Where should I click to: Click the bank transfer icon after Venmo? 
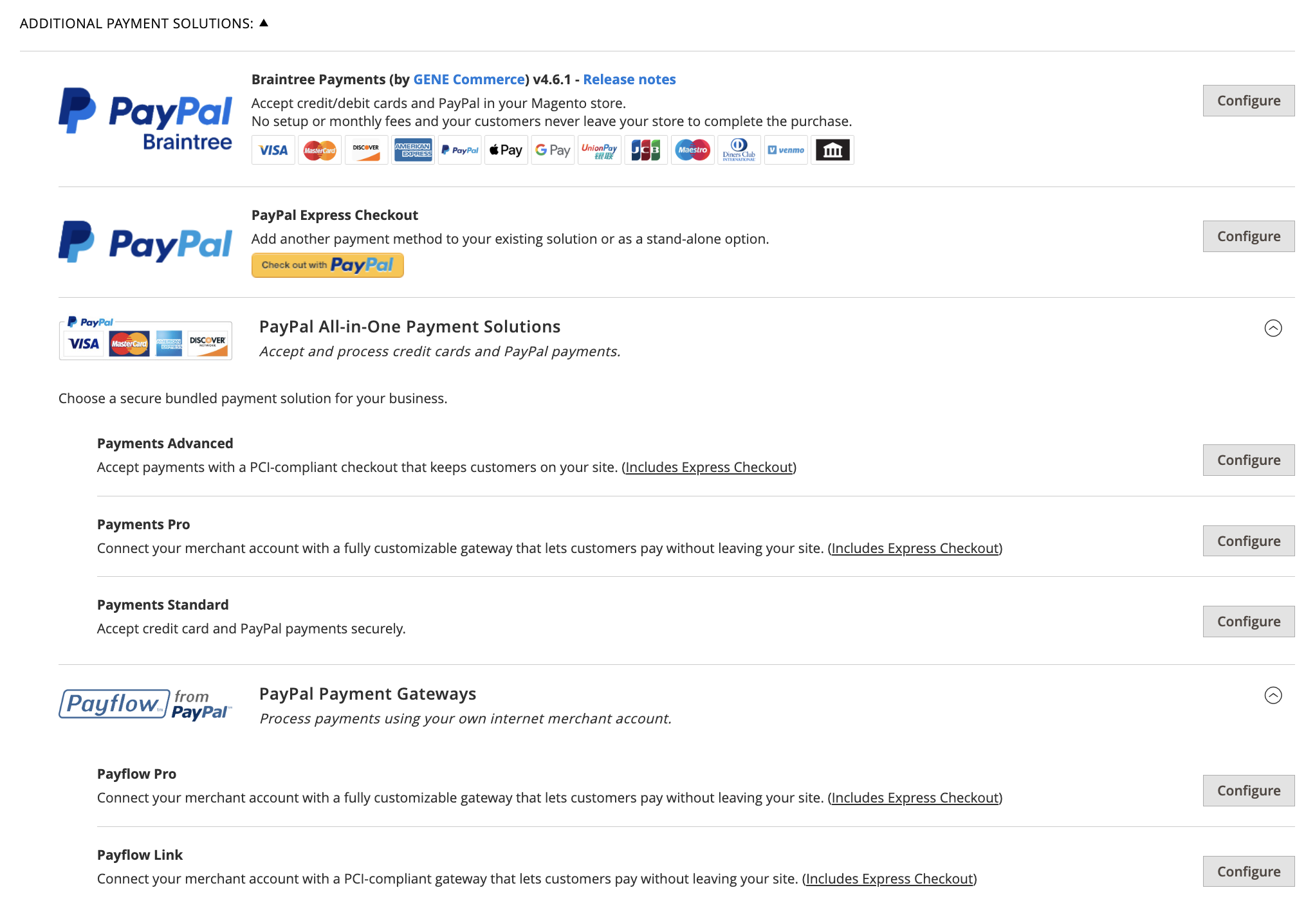click(832, 150)
